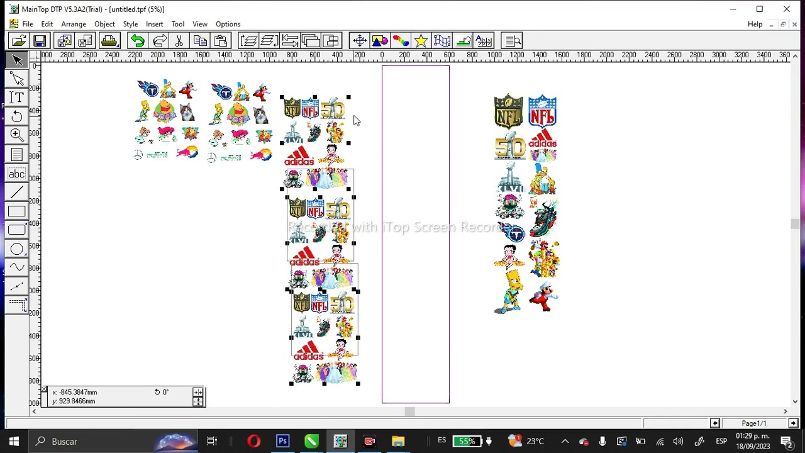Click the Print printer toolbar icon
805x453 pixels.
pos(109,42)
